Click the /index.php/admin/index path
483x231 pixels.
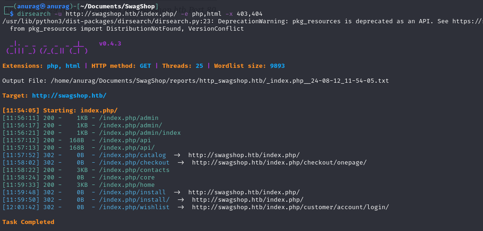tap(139, 132)
